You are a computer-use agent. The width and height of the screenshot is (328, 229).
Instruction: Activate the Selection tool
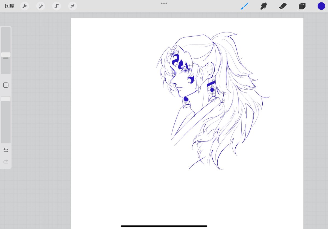57,6
